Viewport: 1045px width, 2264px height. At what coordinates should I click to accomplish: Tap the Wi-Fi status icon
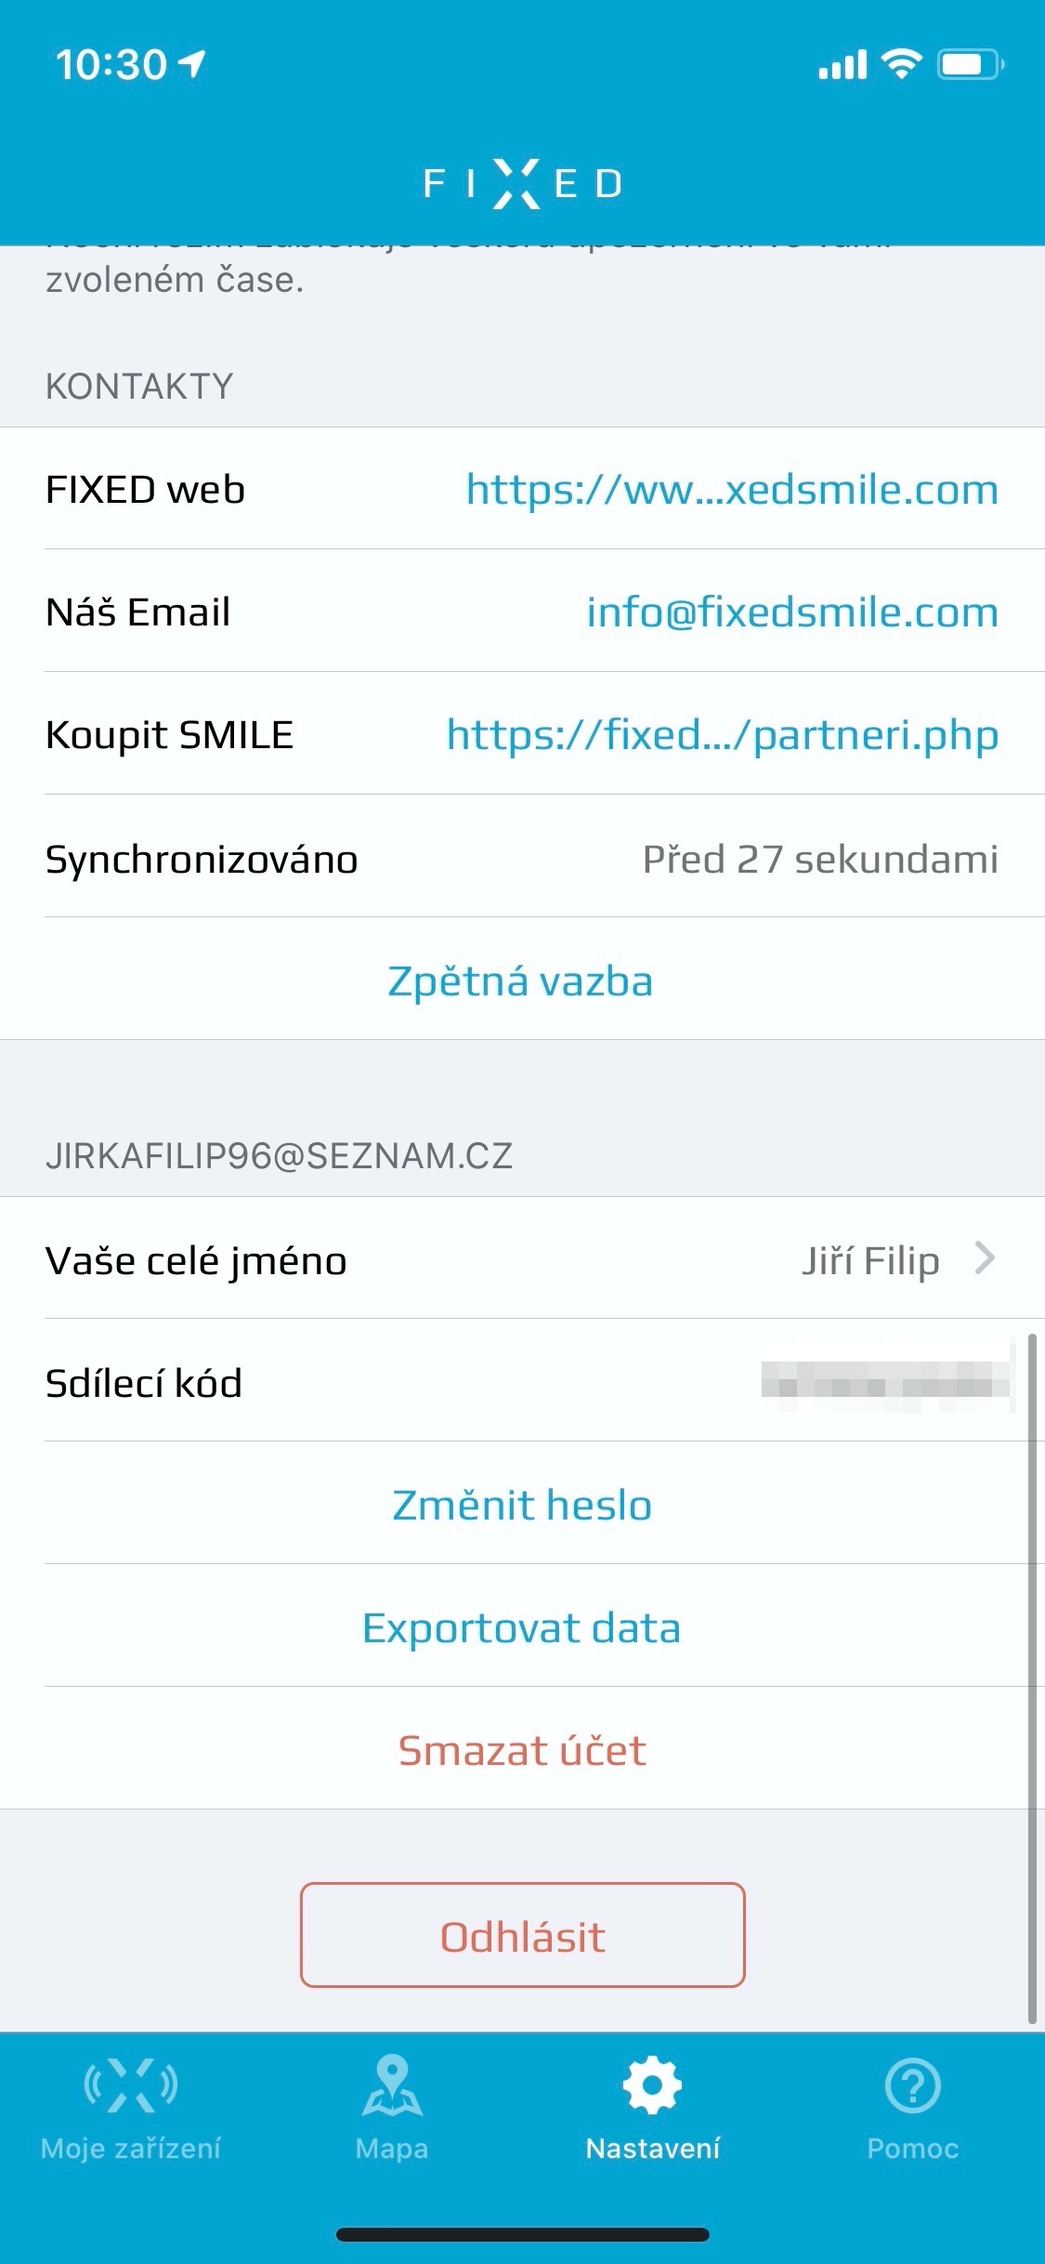click(x=900, y=64)
